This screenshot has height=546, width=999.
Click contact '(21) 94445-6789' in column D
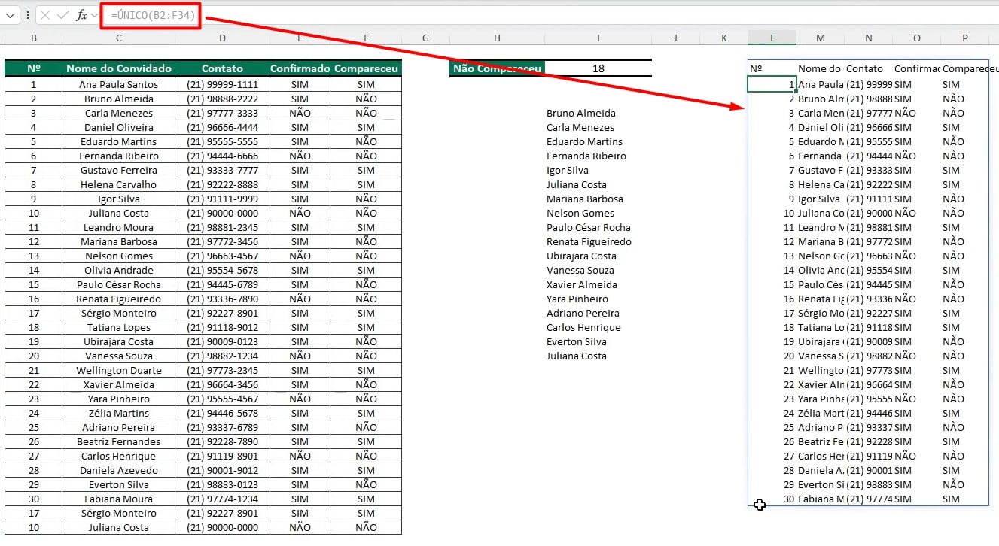(x=222, y=285)
